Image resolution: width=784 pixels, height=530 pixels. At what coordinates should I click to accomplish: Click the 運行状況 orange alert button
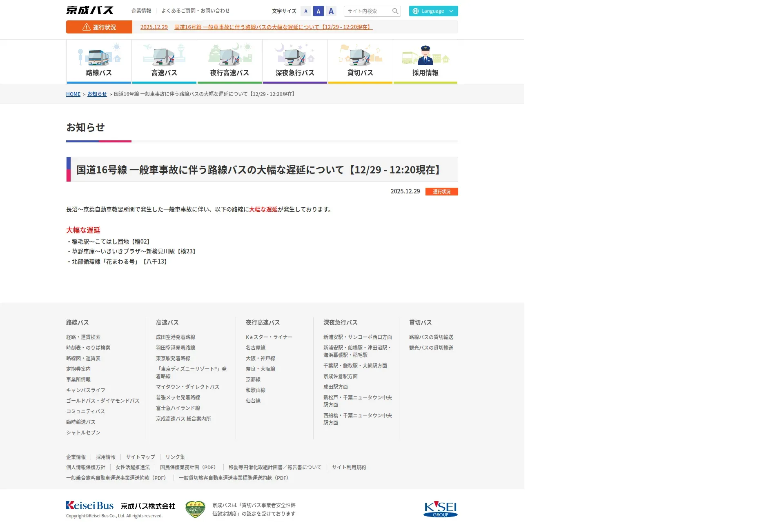point(99,27)
